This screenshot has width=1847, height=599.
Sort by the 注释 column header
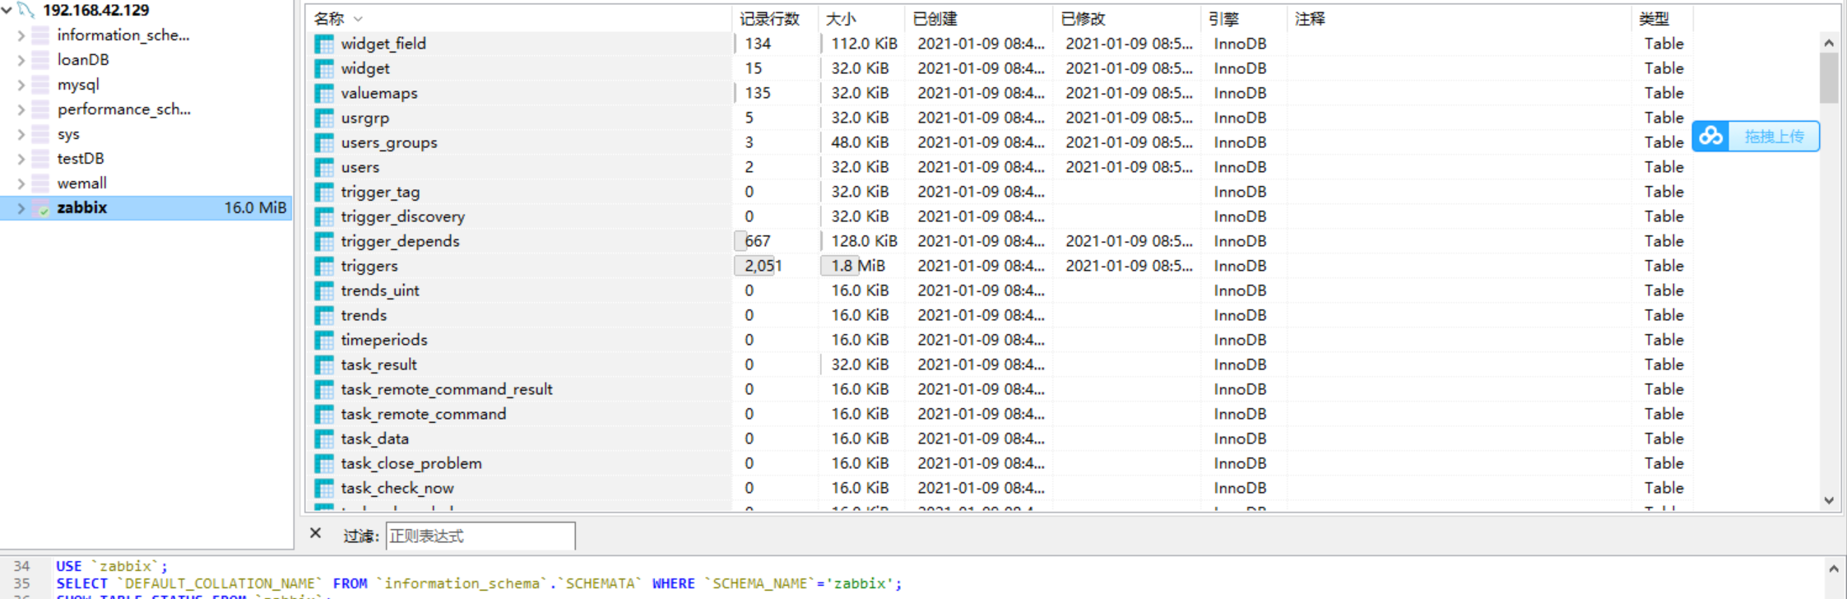(1459, 19)
